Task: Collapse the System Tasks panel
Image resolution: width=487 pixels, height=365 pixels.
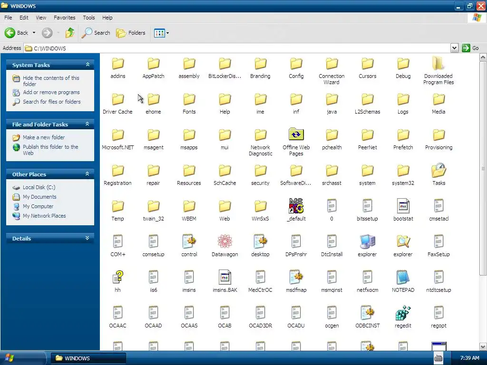Action: pos(88,65)
